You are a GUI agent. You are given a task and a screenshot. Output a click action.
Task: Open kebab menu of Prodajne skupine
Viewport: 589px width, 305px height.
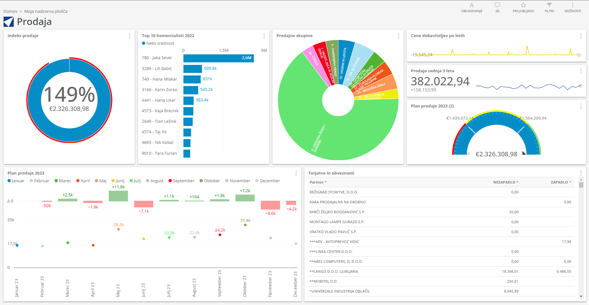pos(399,36)
